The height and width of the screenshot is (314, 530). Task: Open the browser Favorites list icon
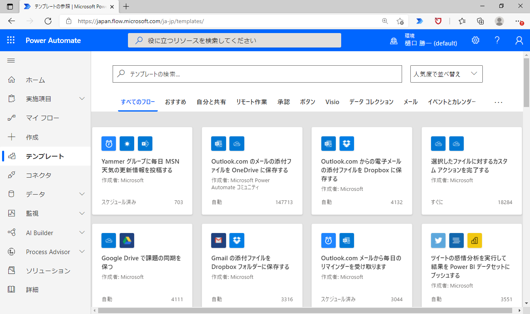pos(462,21)
